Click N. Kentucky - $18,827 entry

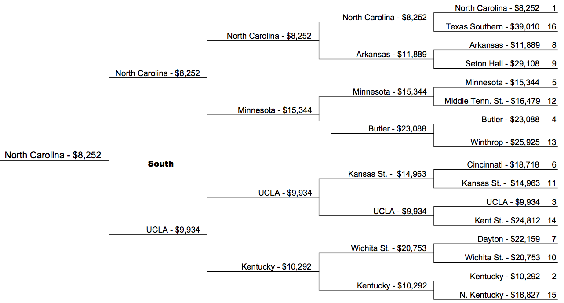[500, 295]
